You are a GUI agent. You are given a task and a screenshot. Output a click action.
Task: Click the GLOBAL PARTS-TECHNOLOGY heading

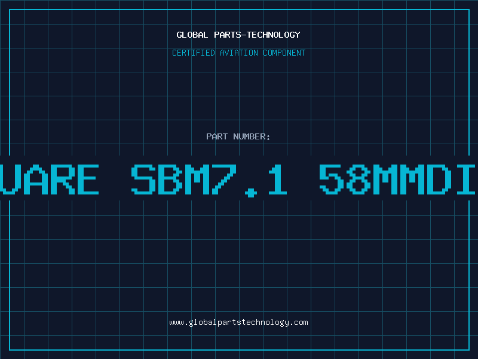coord(238,35)
